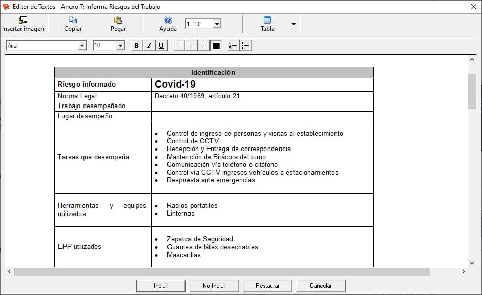Align text to the left

pyautogui.click(x=178, y=46)
